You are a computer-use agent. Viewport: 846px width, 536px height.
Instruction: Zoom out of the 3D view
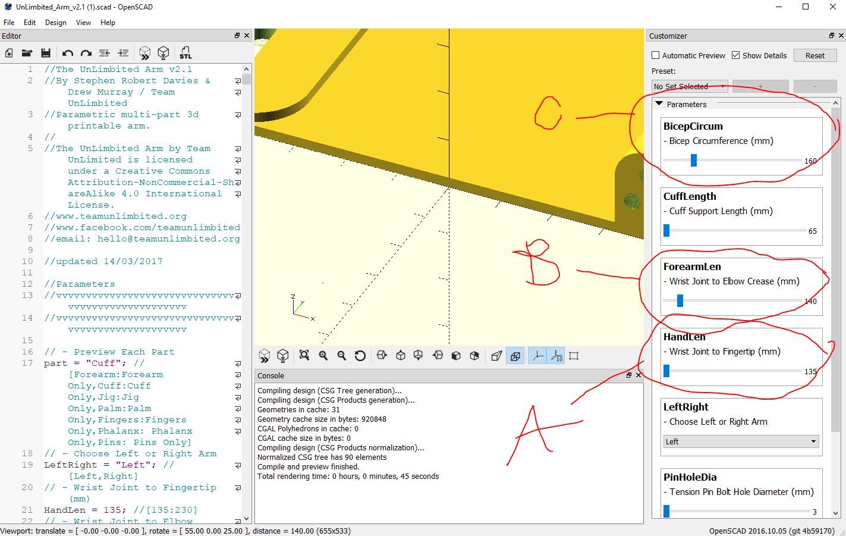pos(342,356)
